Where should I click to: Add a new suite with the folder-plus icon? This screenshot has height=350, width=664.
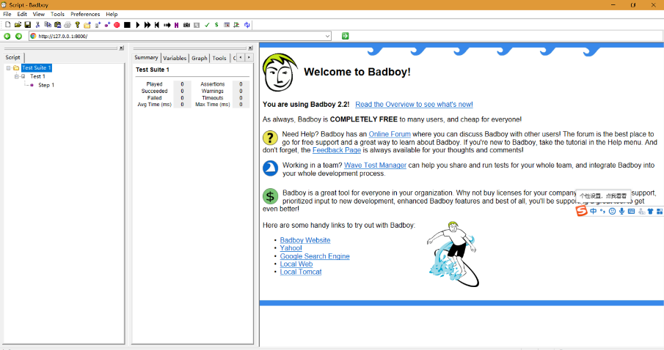[x=87, y=25]
